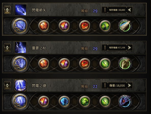This screenshot has height=114, width=151.
Task: Collapse the 雷霆之杖 skill panel
Action: coord(7,48)
